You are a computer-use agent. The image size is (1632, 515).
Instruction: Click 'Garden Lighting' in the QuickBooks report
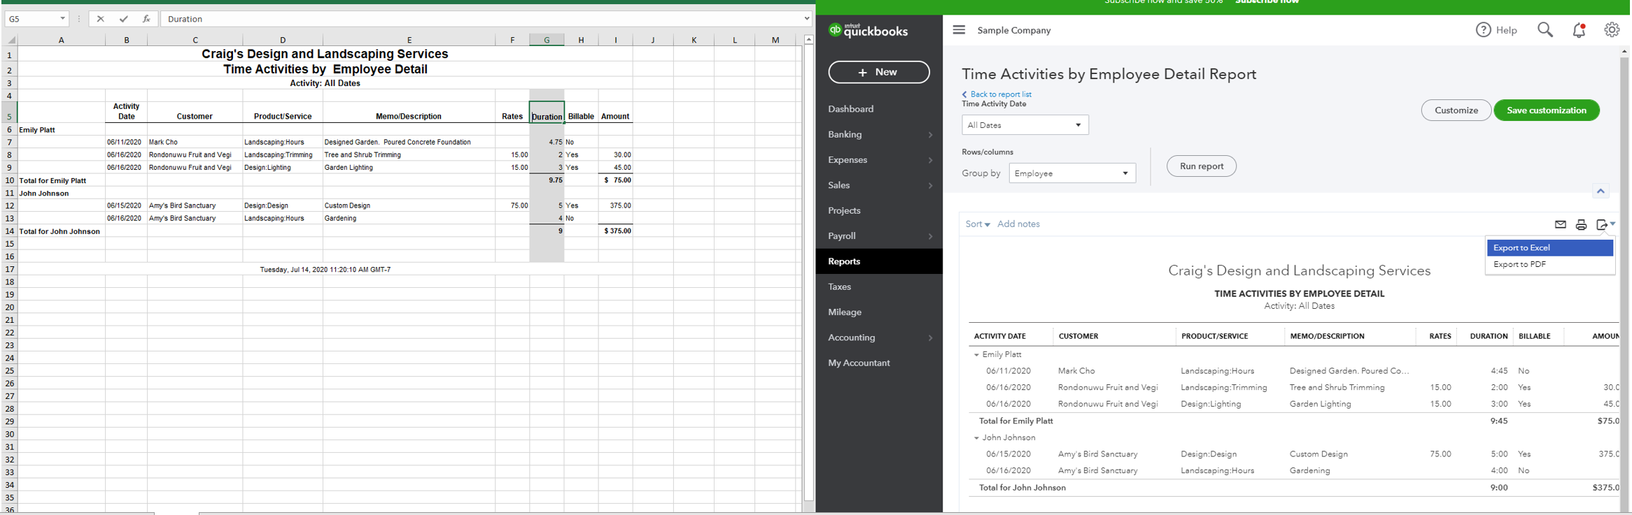pos(1320,404)
